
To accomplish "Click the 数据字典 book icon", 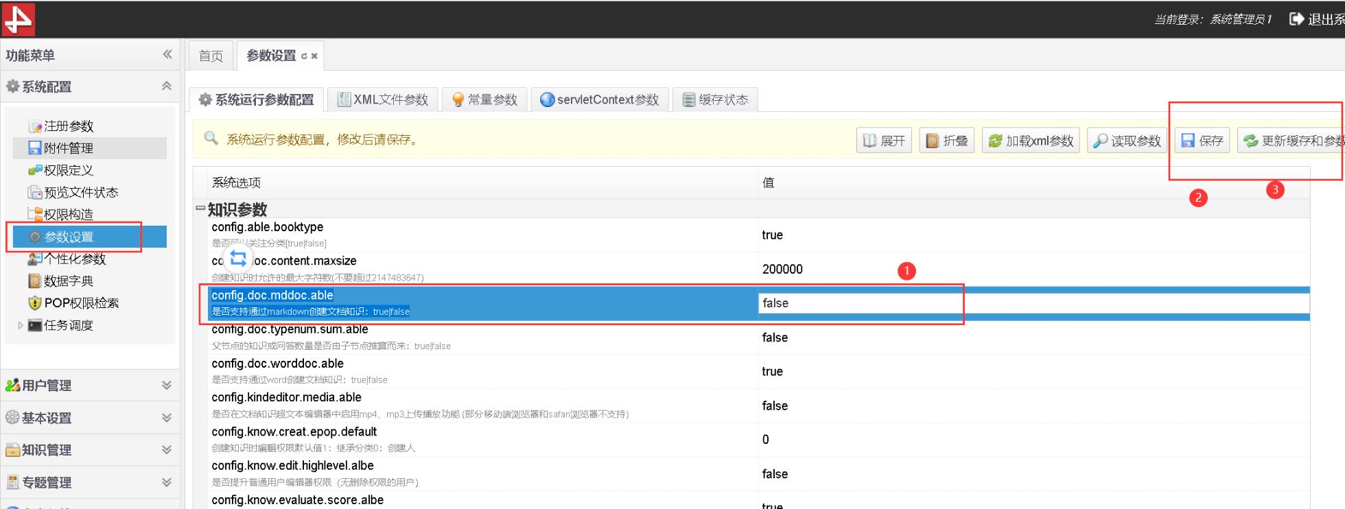I will point(35,281).
